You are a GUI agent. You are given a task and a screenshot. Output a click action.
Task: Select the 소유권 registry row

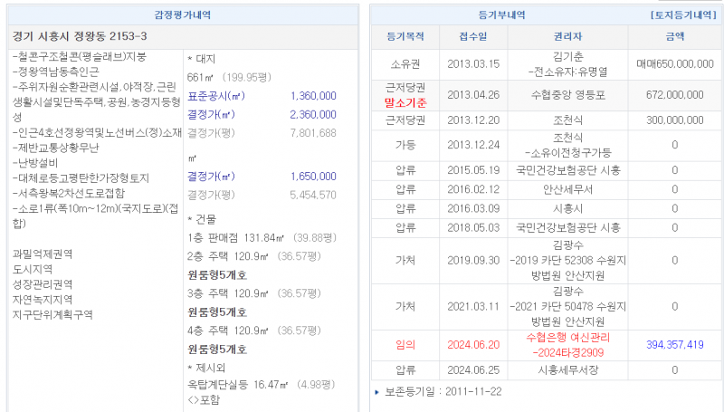pyautogui.click(x=405, y=62)
